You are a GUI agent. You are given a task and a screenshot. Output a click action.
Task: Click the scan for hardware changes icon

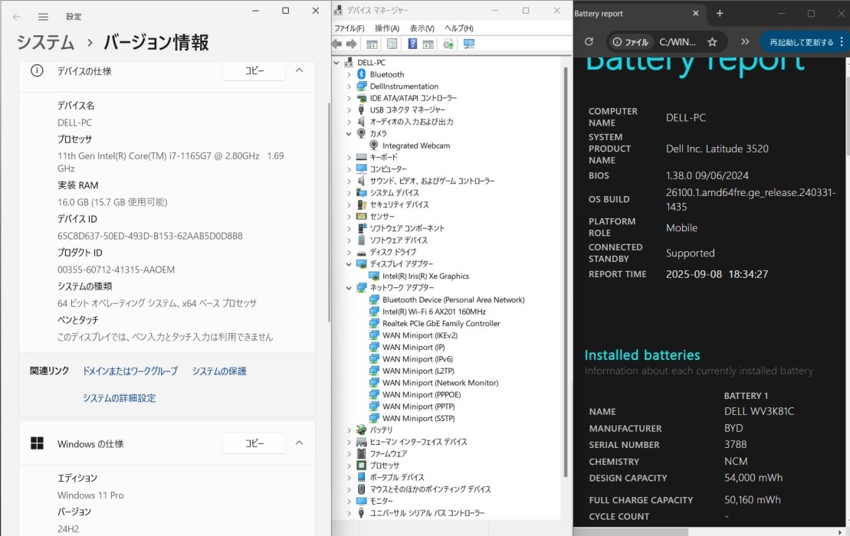(x=468, y=44)
